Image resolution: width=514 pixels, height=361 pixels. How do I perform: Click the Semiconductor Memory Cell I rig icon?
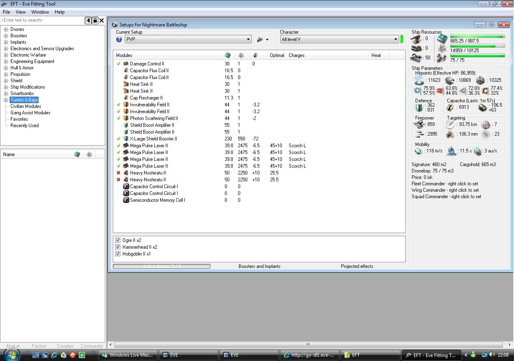126,200
